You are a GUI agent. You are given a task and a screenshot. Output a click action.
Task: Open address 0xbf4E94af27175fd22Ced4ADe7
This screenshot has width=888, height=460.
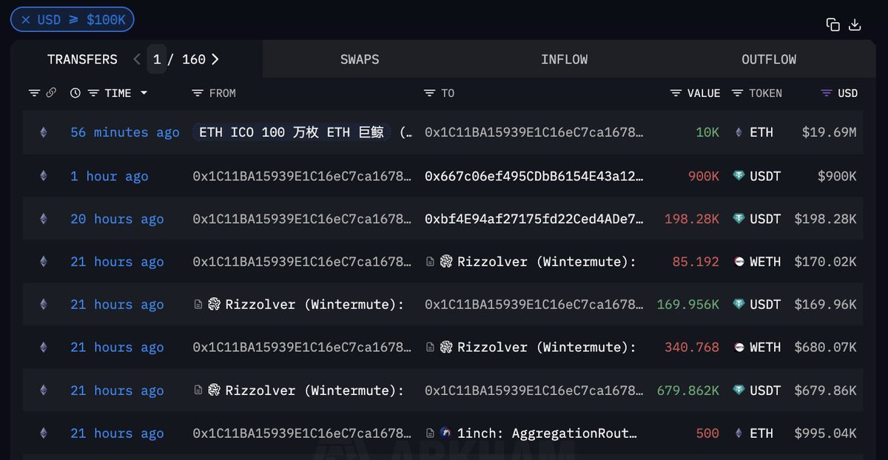point(534,219)
